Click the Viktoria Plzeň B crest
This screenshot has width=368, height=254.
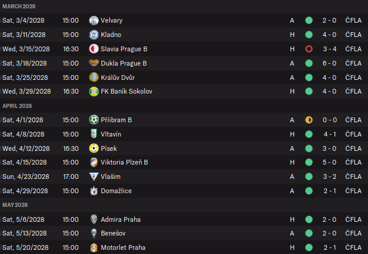point(94,162)
